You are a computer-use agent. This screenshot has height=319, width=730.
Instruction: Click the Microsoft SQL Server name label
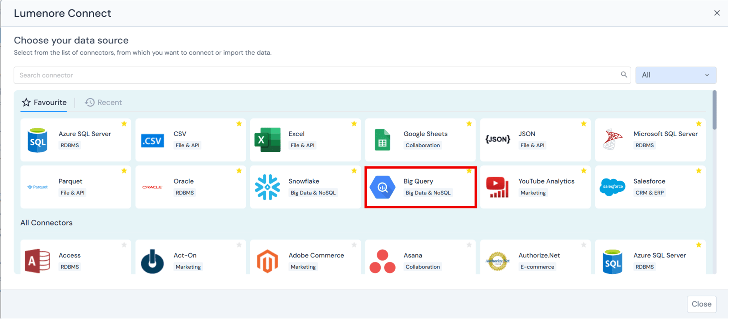[665, 134]
